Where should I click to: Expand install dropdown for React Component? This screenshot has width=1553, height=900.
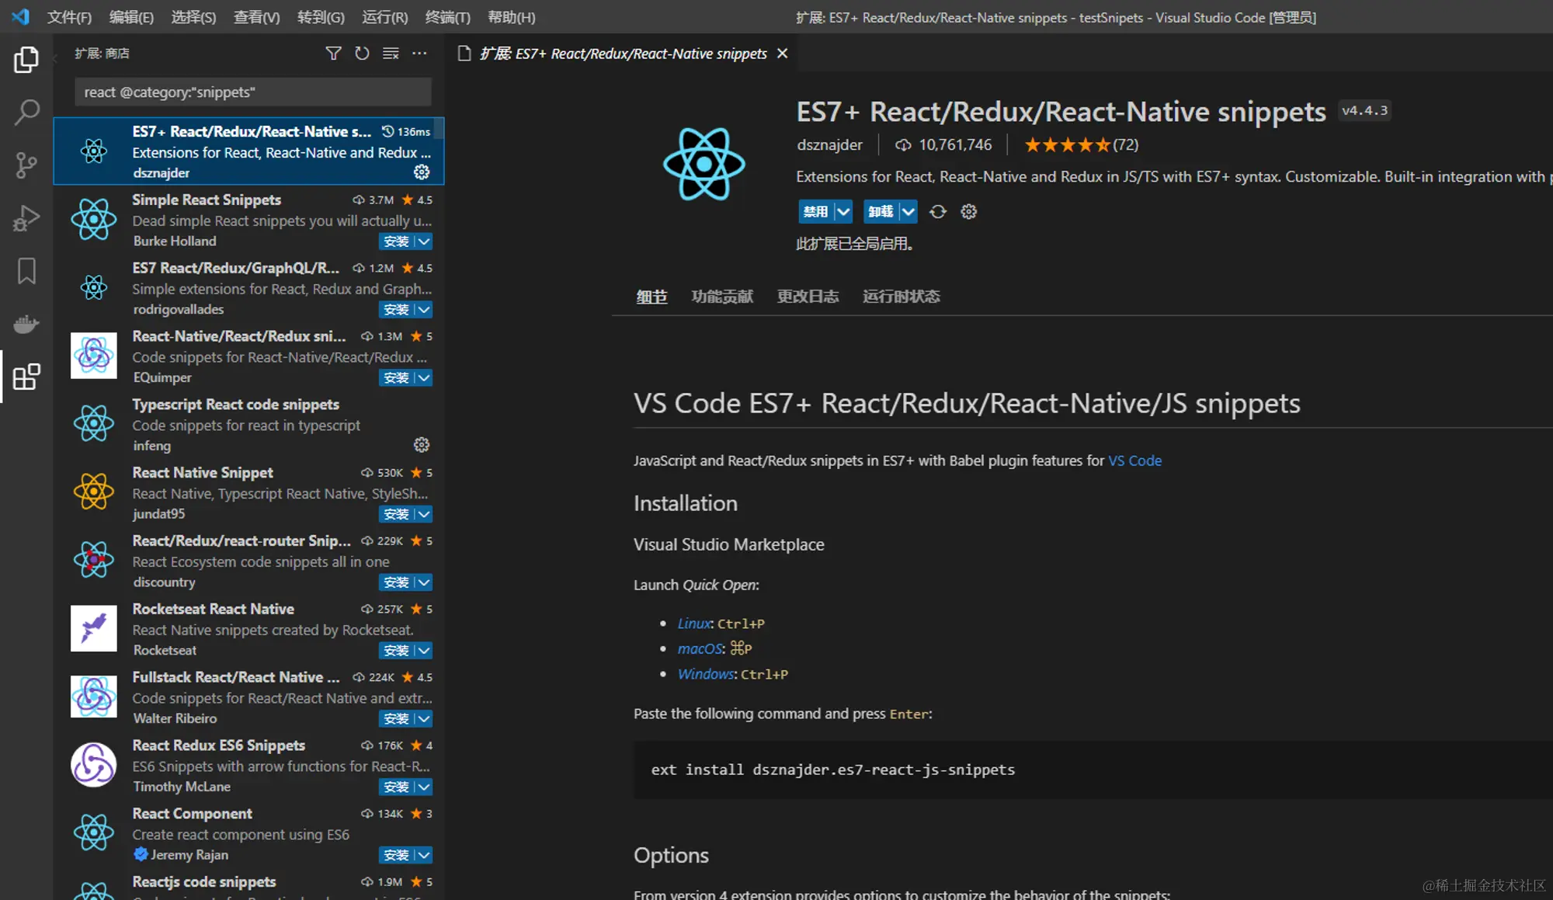pos(424,855)
